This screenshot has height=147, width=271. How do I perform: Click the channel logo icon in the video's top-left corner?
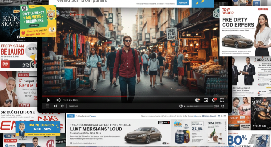58,13
